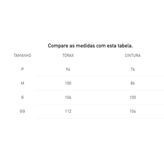Click the heading 'Compare as medidas com esta tabela.'
Viewport: 164px width, 164px height.
click(x=90, y=46)
